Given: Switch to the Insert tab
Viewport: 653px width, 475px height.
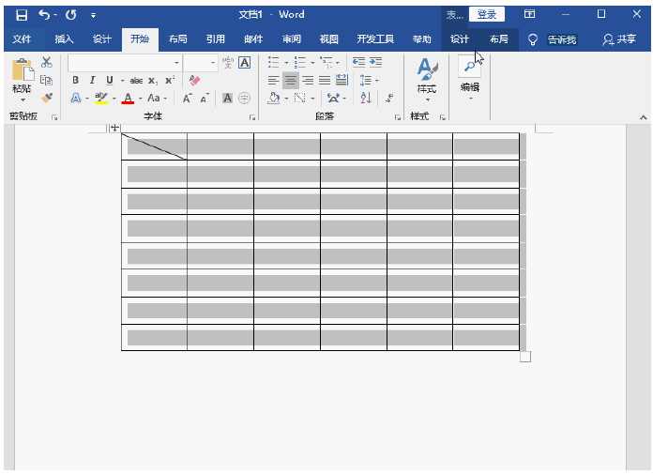Looking at the screenshot, I should click(64, 39).
